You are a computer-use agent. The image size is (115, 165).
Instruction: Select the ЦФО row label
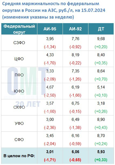pos(19,59)
